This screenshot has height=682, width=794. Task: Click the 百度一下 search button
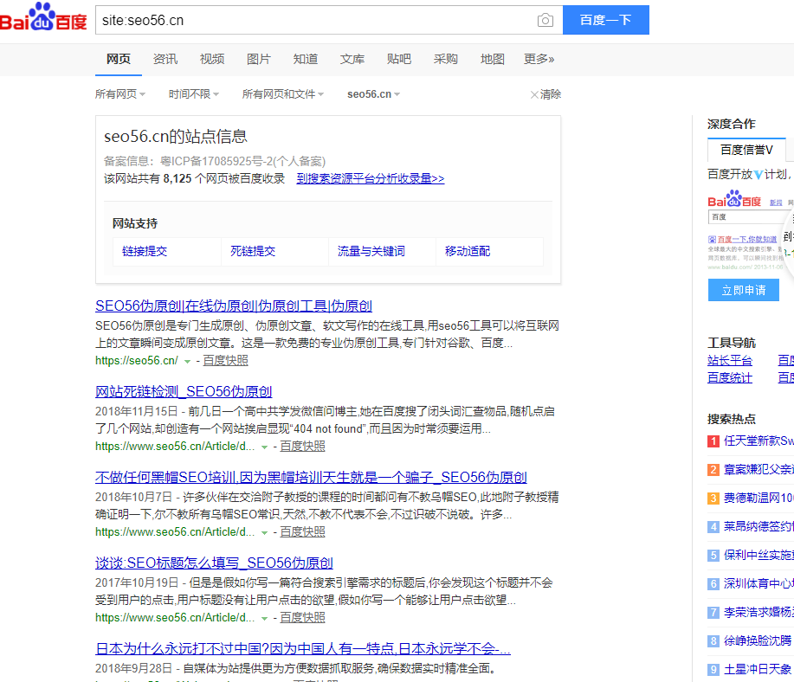605,20
